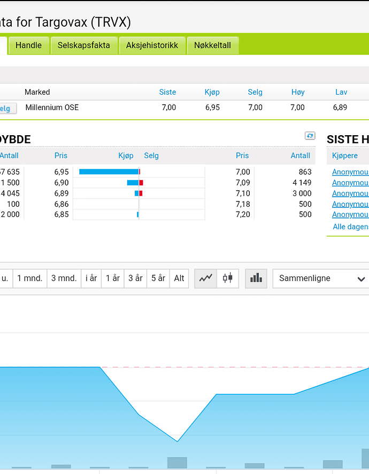The width and height of the screenshot is (369, 474).
Task: Click the 6,95 buy depth bar
Action: [109, 172]
